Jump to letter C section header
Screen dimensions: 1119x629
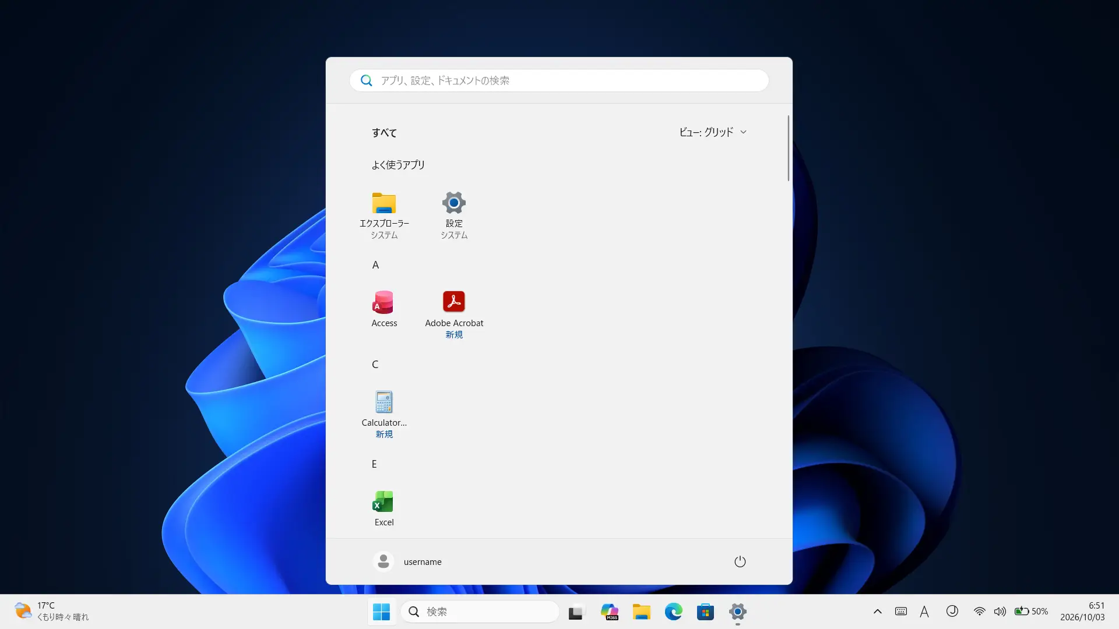point(375,365)
